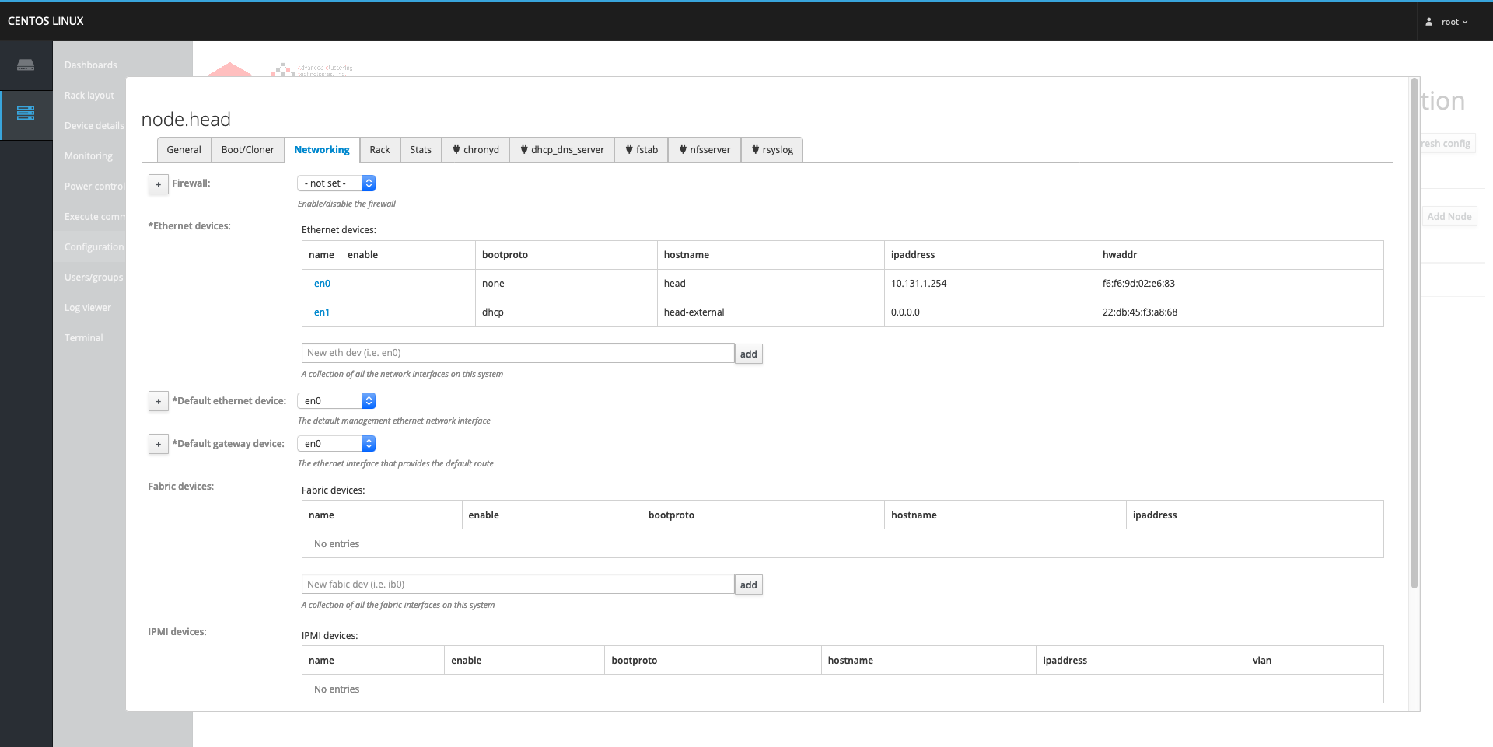1493x747 pixels.
Task: Click the plug icon on rsyslog tab
Action: pos(755,149)
